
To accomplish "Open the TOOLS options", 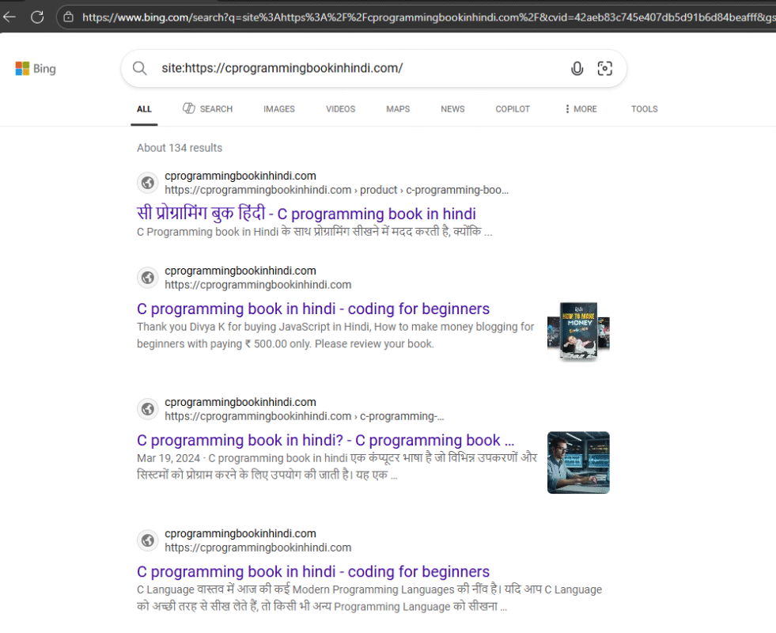I will (644, 108).
